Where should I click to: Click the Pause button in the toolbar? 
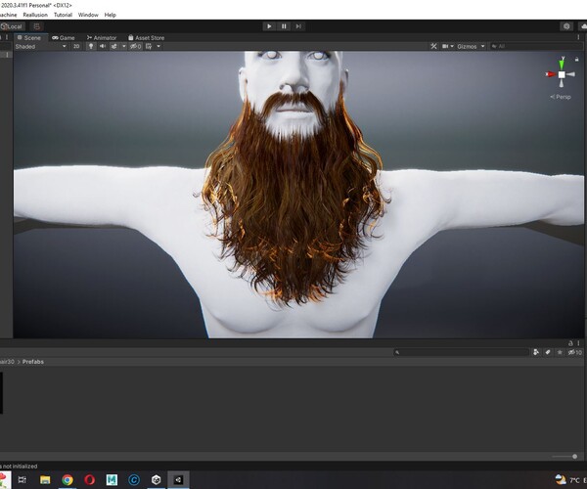(284, 26)
